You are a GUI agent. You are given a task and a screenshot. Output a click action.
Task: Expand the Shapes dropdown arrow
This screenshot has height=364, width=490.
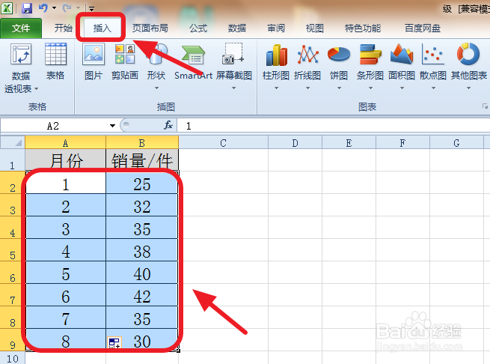(156, 88)
